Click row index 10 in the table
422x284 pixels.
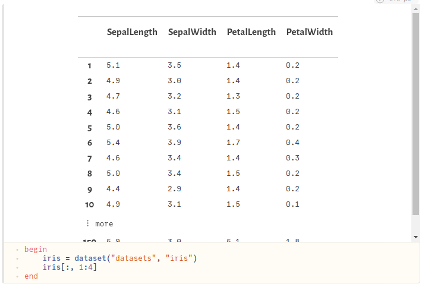(90, 204)
